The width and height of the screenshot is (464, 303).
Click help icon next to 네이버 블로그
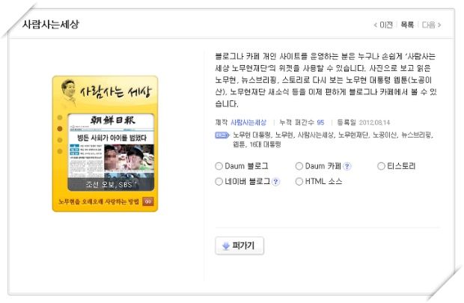pyautogui.click(x=275, y=181)
